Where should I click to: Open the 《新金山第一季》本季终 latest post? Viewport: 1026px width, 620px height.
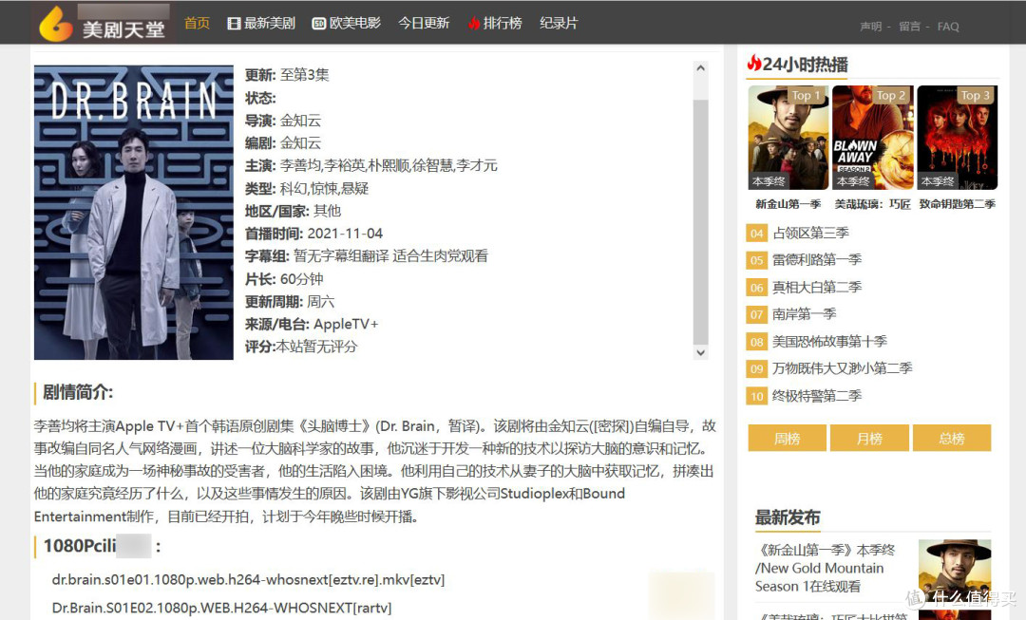click(826, 568)
